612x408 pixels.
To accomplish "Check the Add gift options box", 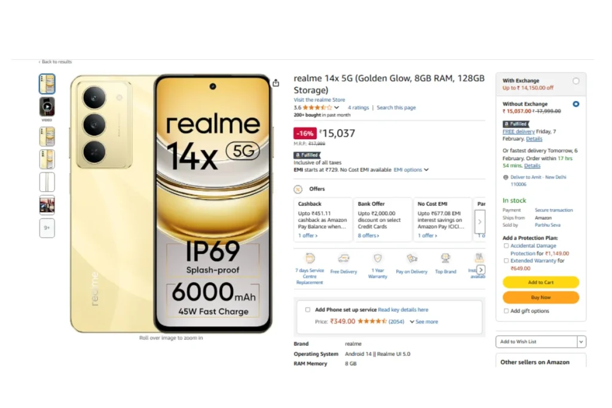I will tap(506, 311).
